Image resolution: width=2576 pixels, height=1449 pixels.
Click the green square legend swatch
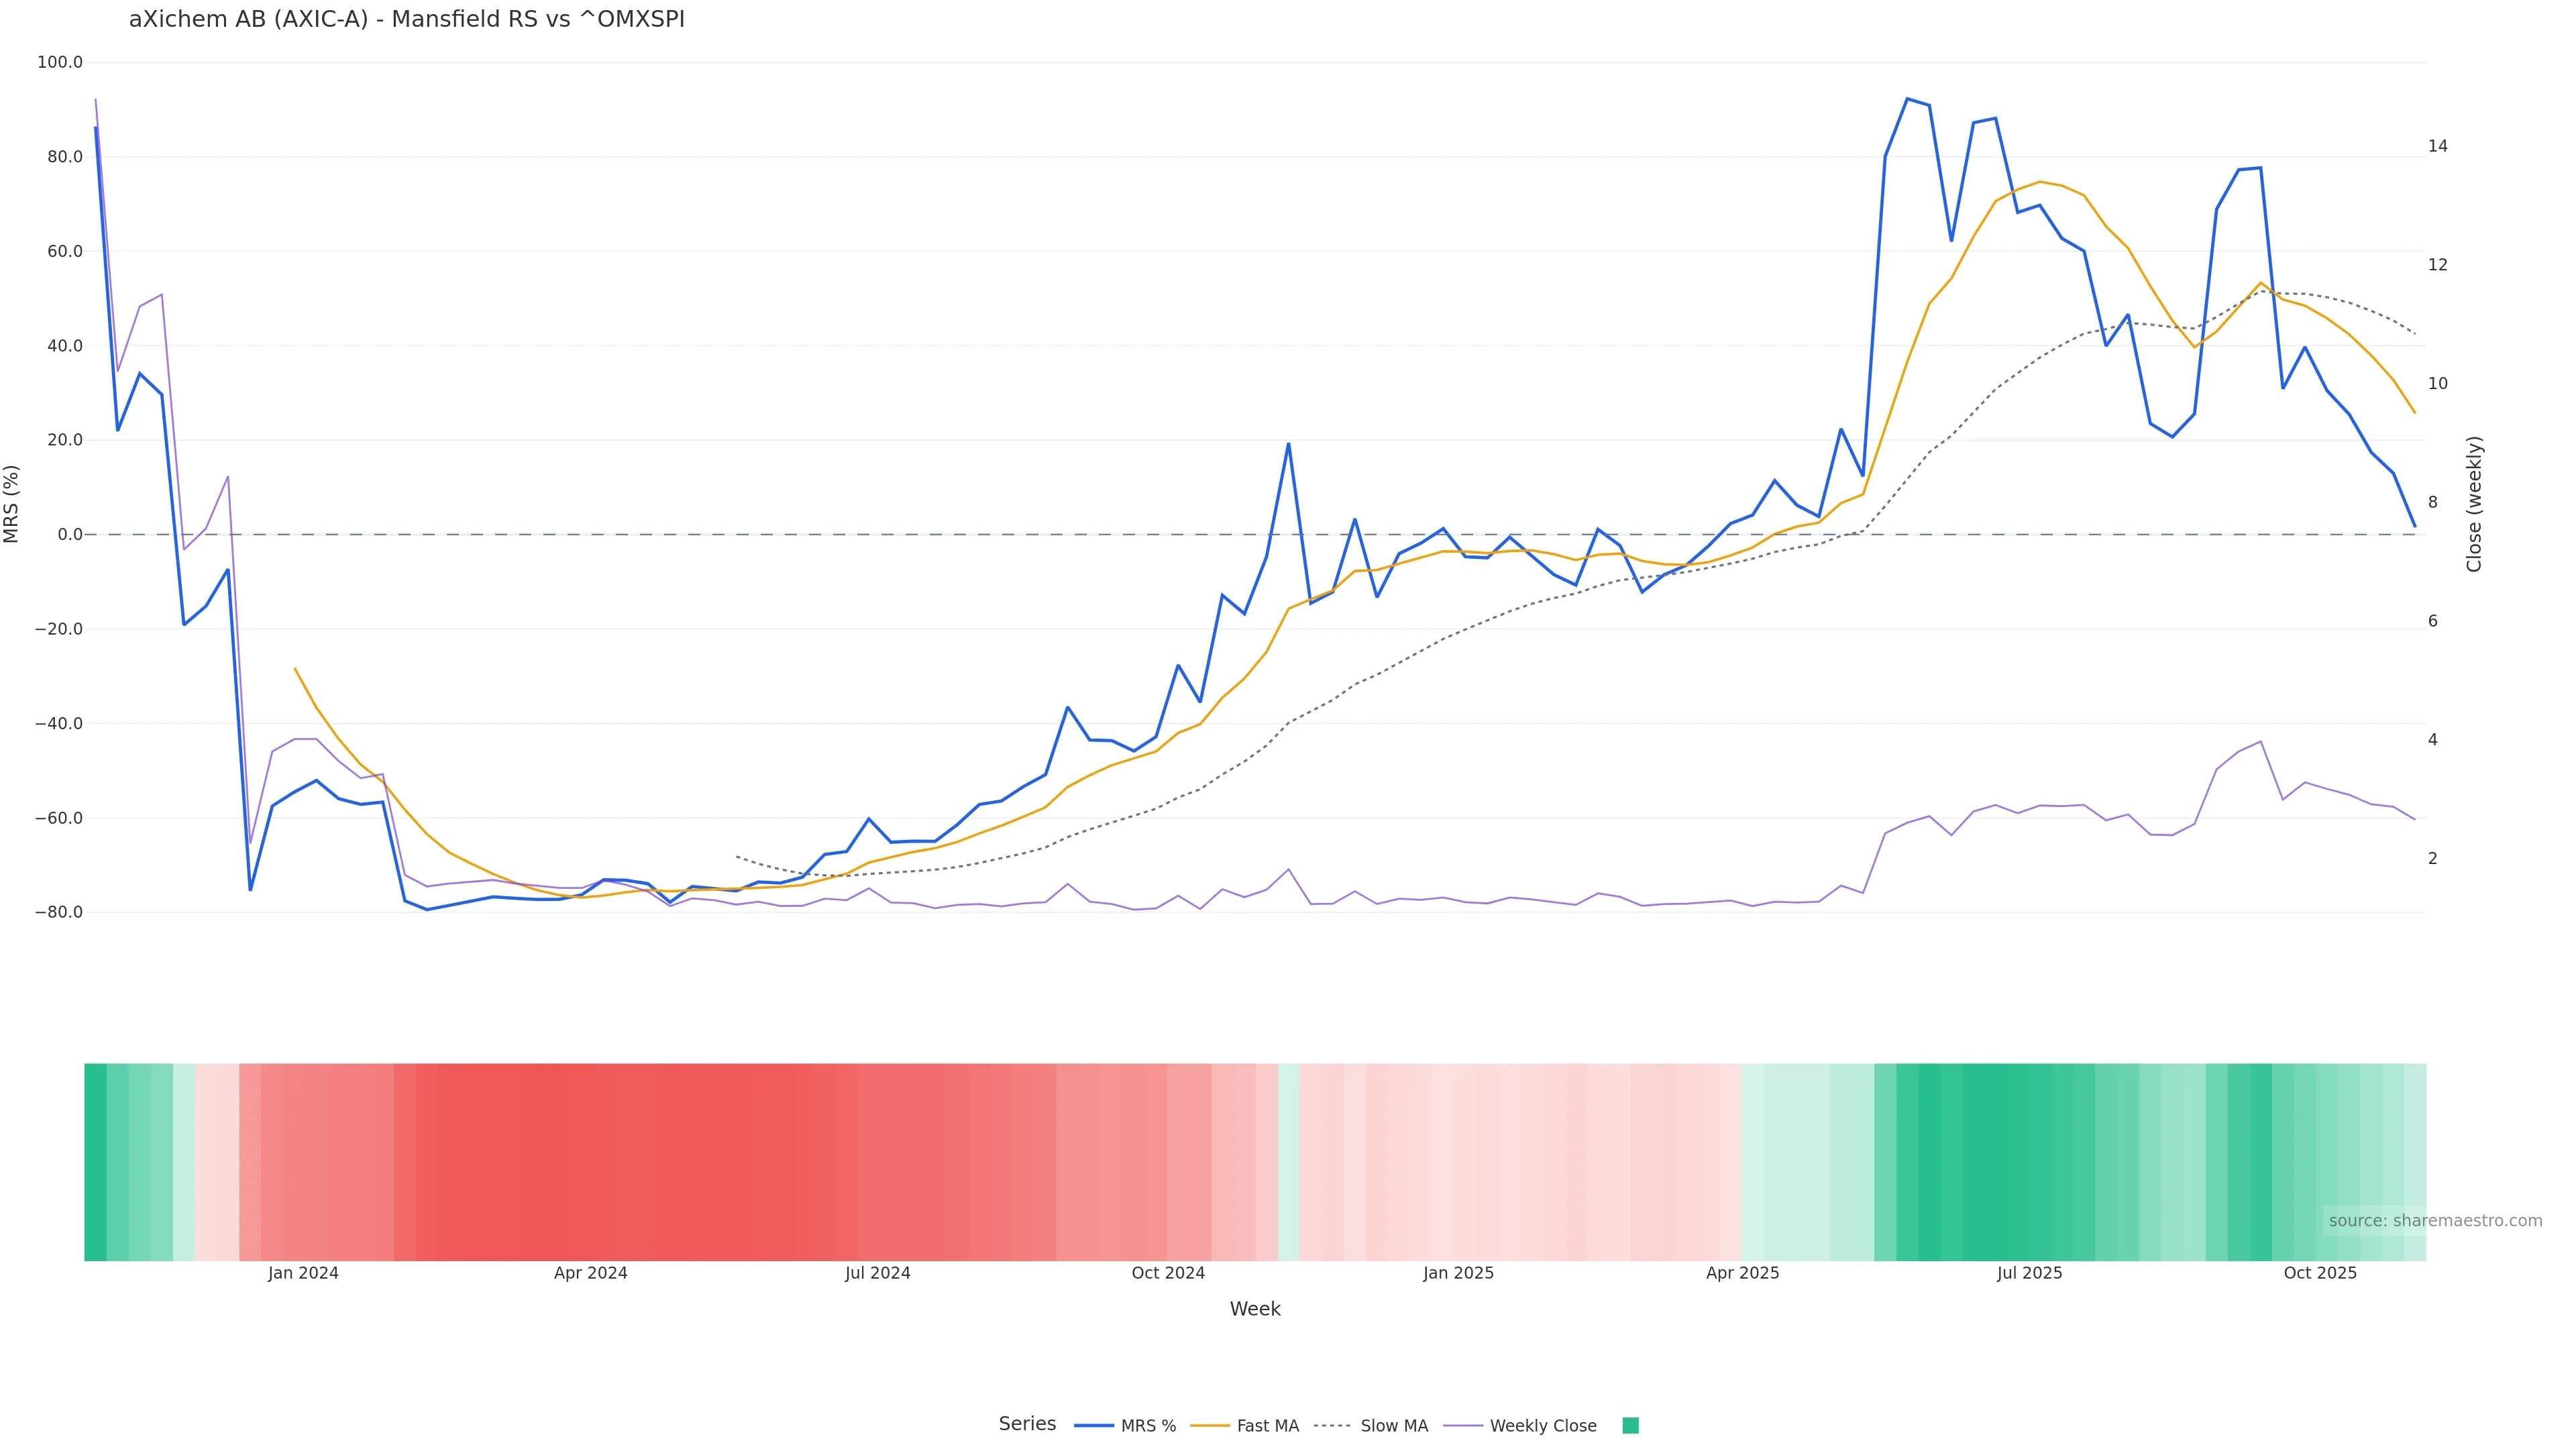tap(1630, 1426)
